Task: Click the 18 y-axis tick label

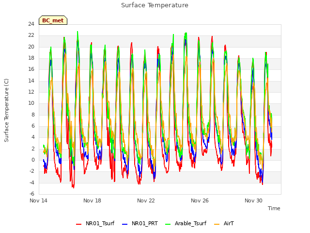Action: coord(31,58)
